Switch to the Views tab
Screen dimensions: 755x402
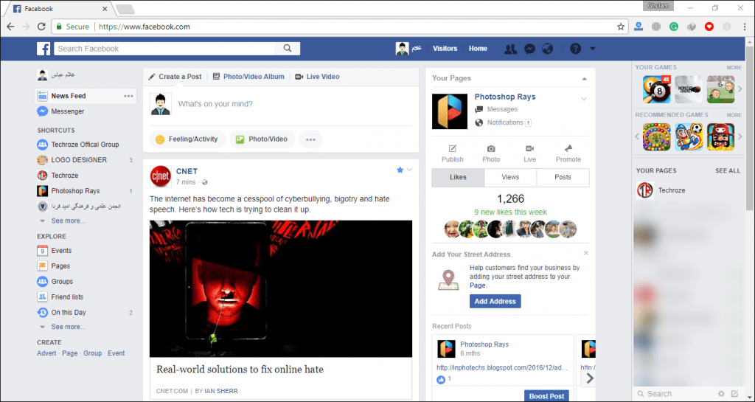(x=510, y=177)
